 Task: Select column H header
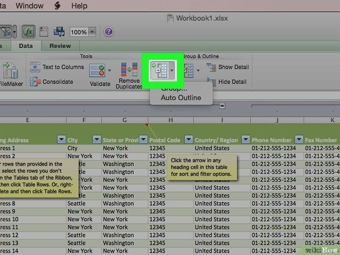tap(171, 120)
